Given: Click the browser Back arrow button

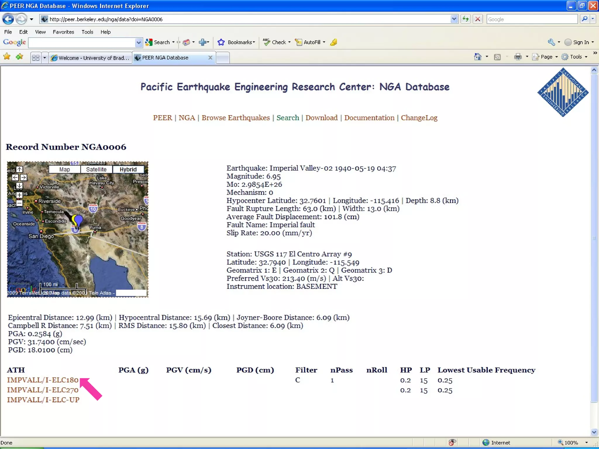Looking at the screenshot, I should [x=8, y=19].
